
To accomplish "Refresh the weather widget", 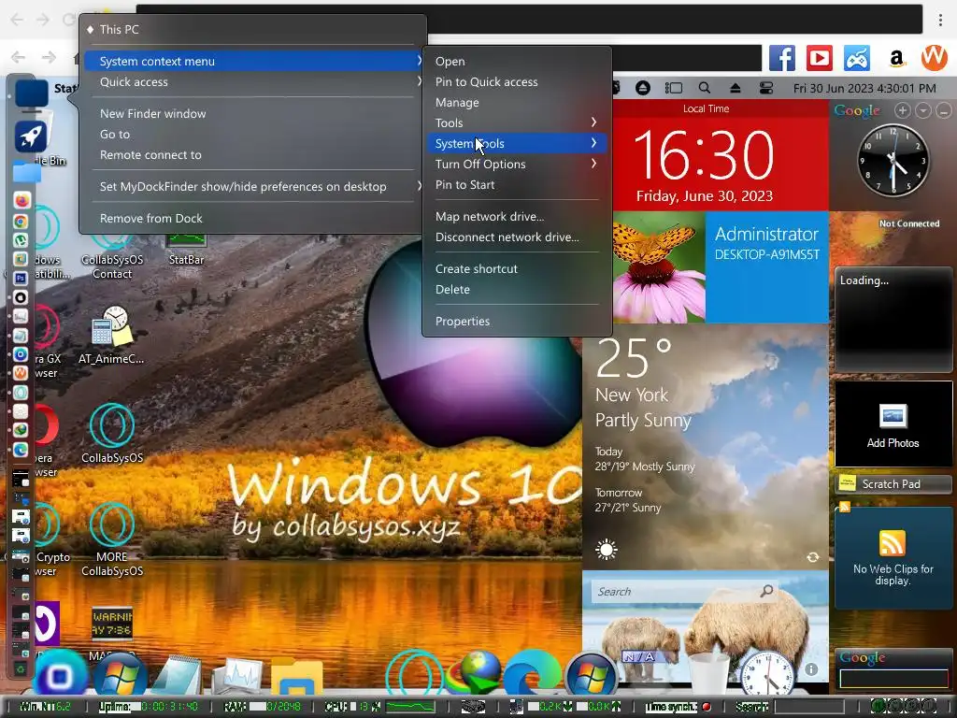I will (812, 557).
